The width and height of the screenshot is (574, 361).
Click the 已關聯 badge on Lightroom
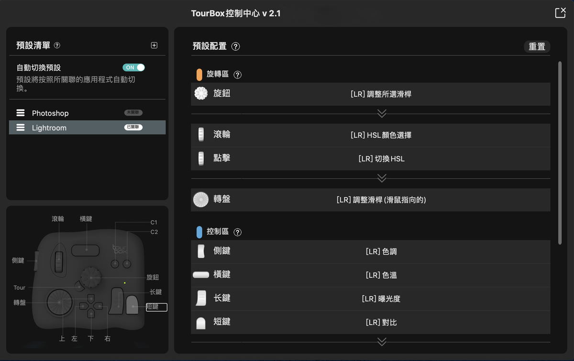pyautogui.click(x=133, y=127)
